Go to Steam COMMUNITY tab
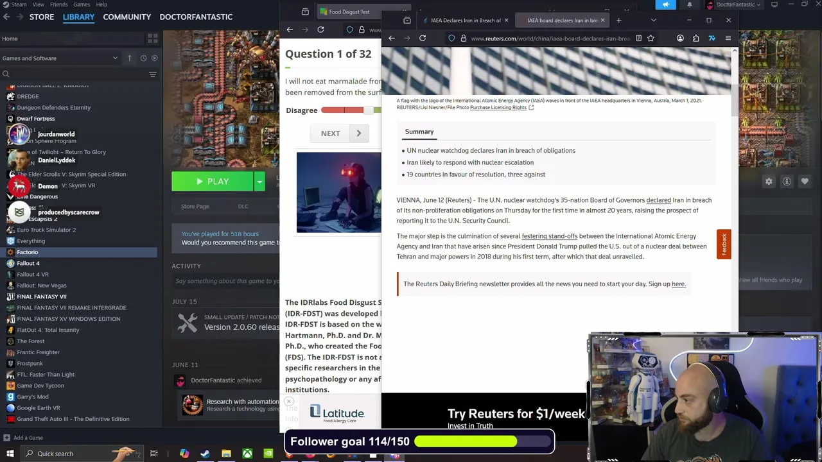This screenshot has width=822, height=462. (x=127, y=17)
